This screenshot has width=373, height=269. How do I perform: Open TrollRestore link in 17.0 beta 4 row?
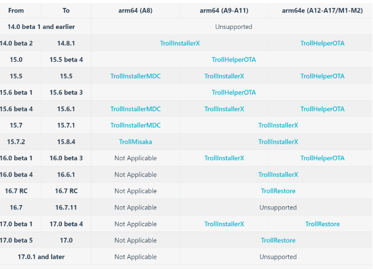point(323,224)
